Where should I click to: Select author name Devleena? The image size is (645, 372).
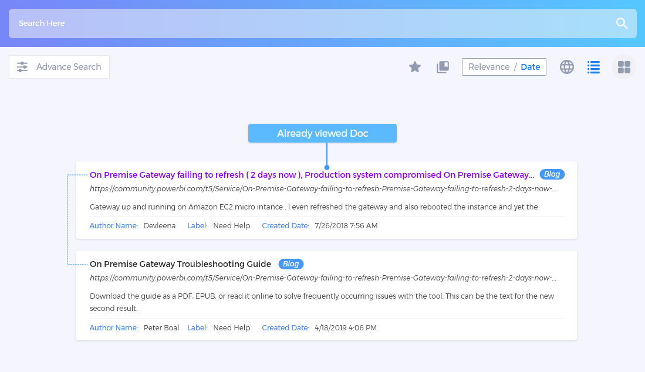pos(159,226)
